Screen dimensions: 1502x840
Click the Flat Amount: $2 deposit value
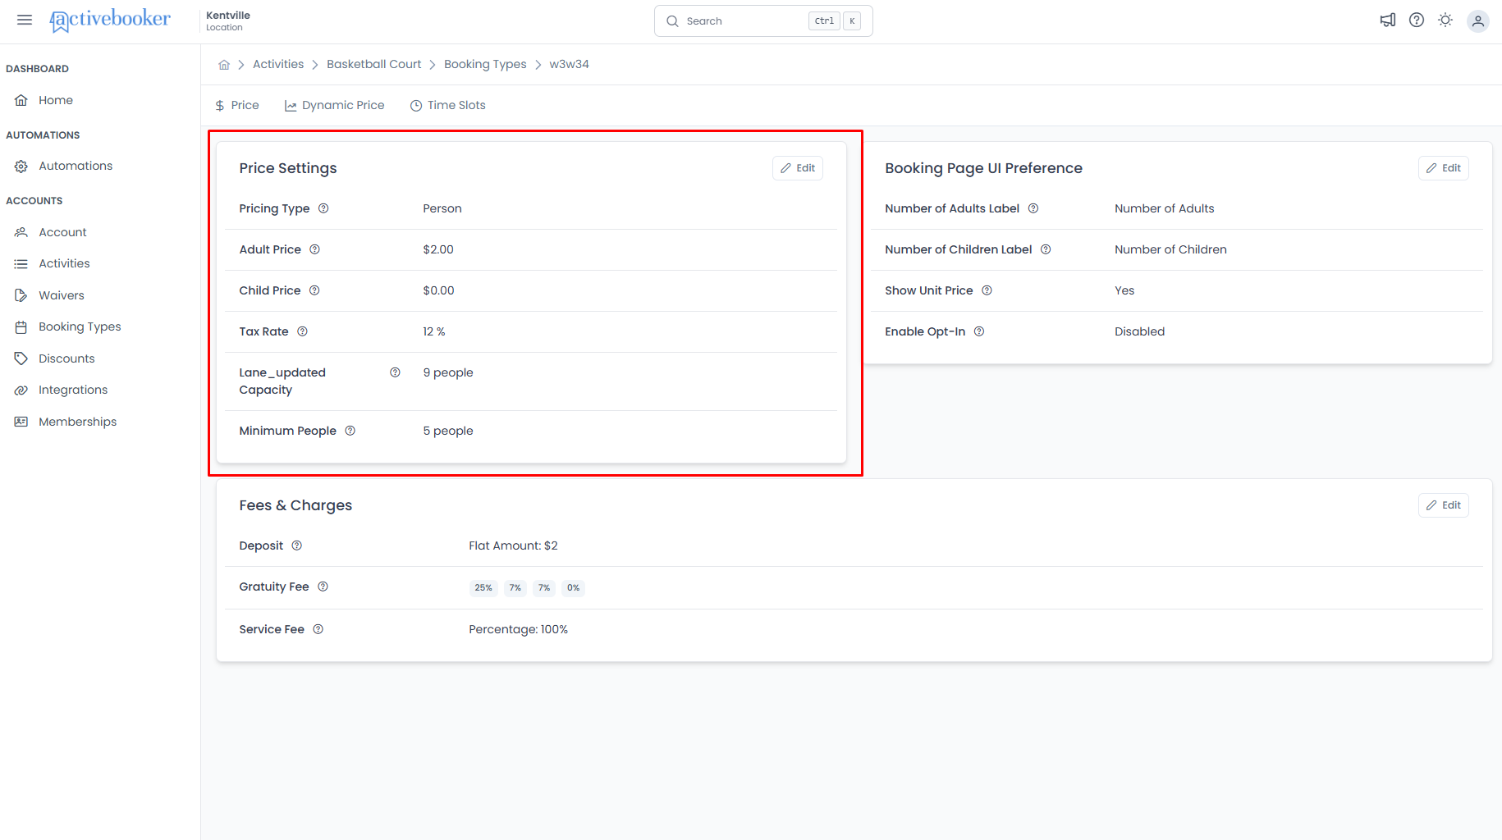tap(513, 546)
